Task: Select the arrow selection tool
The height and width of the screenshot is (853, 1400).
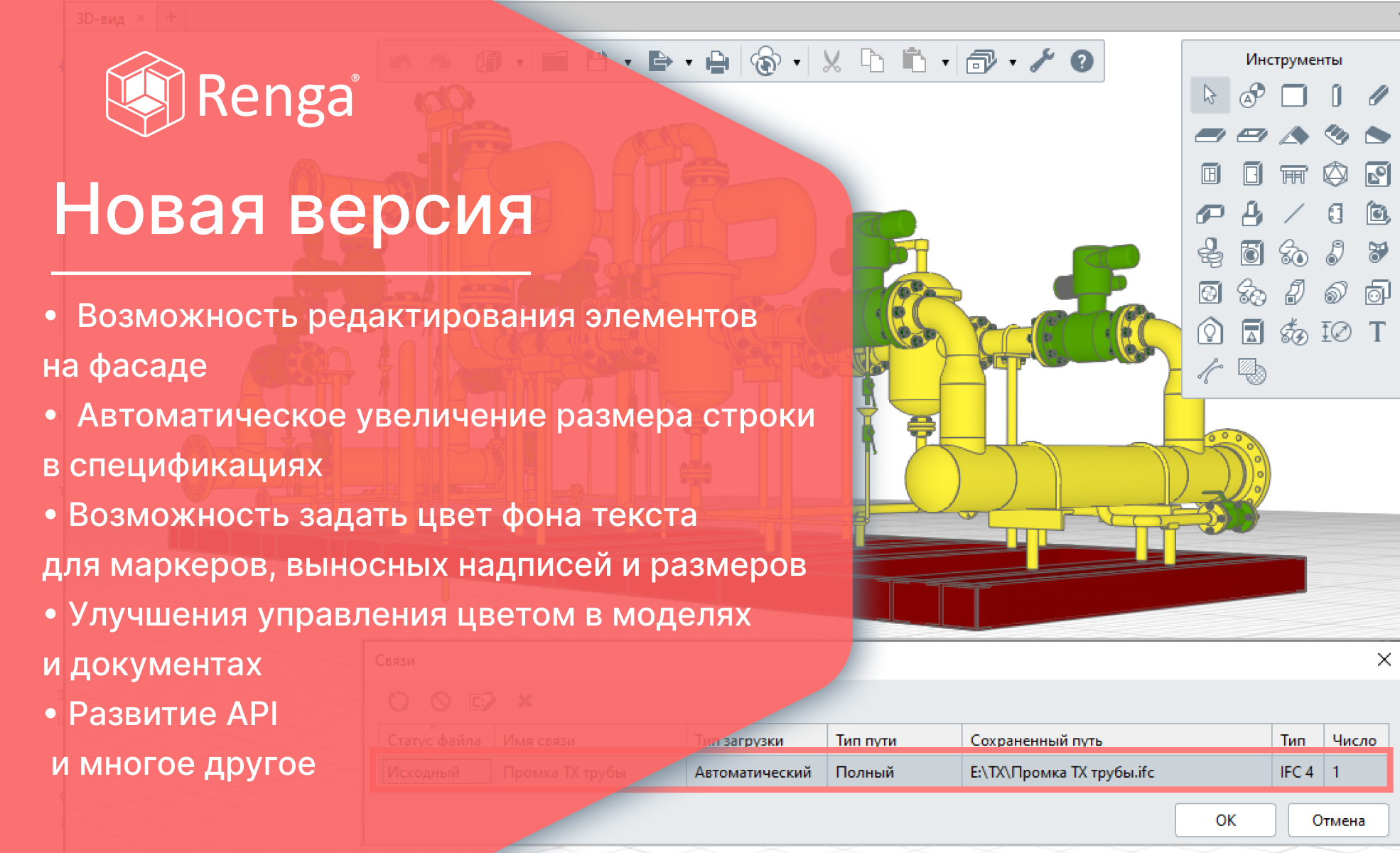Action: click(1210, 95)
